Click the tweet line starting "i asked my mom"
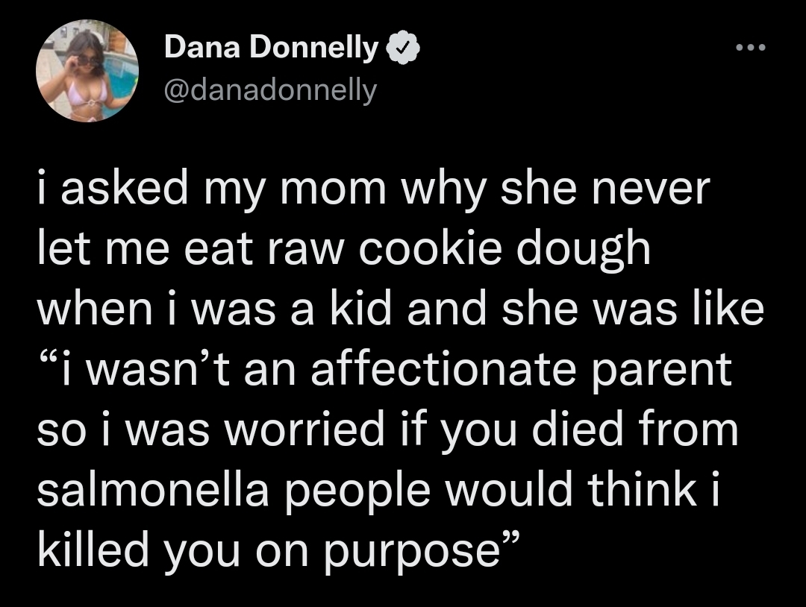The width and height of the screenshot is (806, 607). tap(372, 192)
